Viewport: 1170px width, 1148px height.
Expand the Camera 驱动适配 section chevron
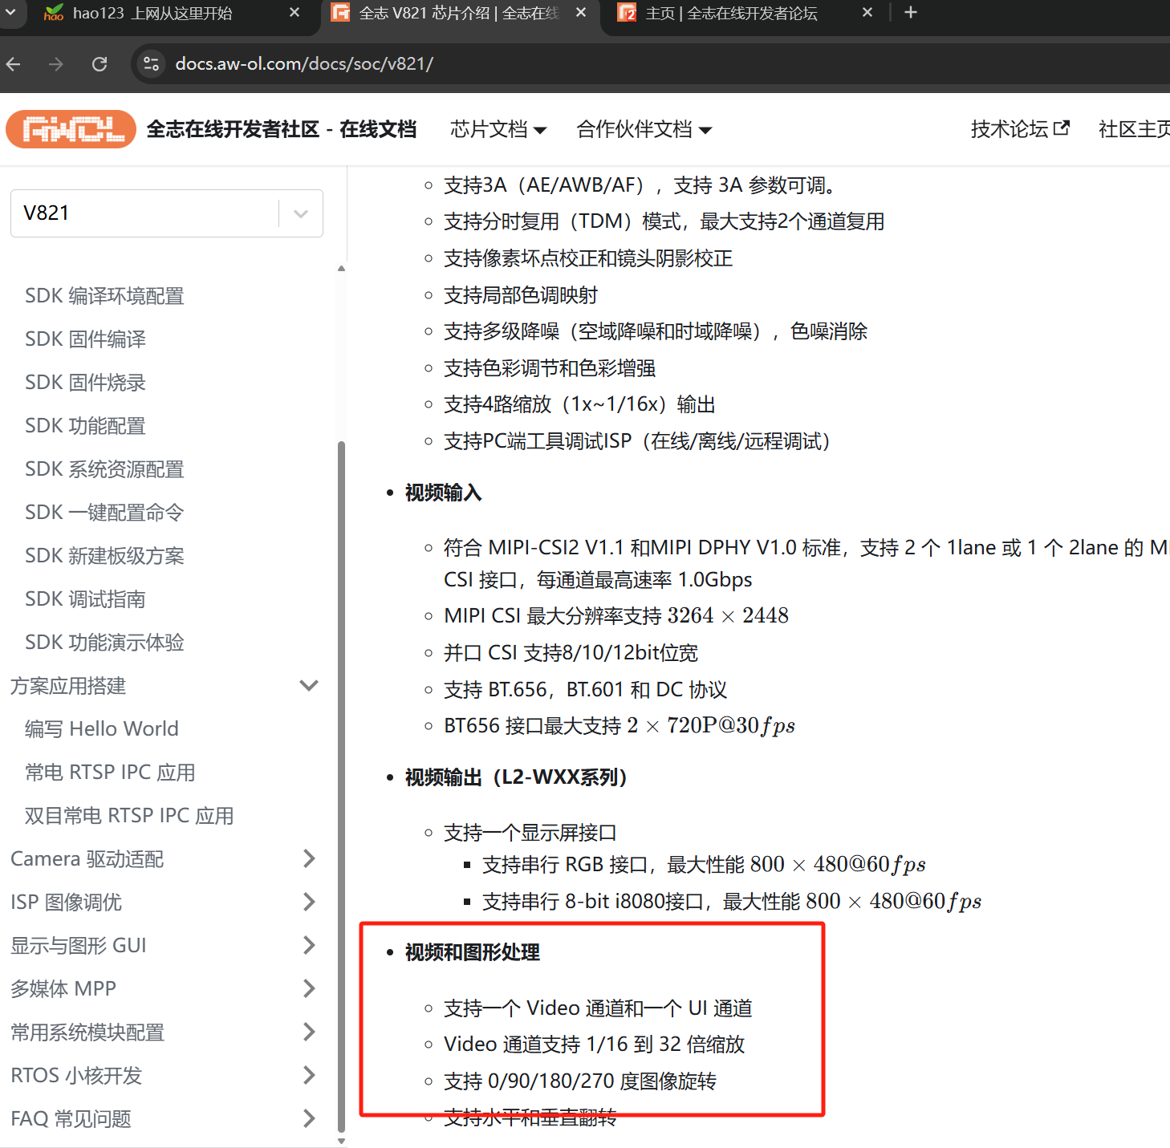pyautogui.click(x=309, y=859)
